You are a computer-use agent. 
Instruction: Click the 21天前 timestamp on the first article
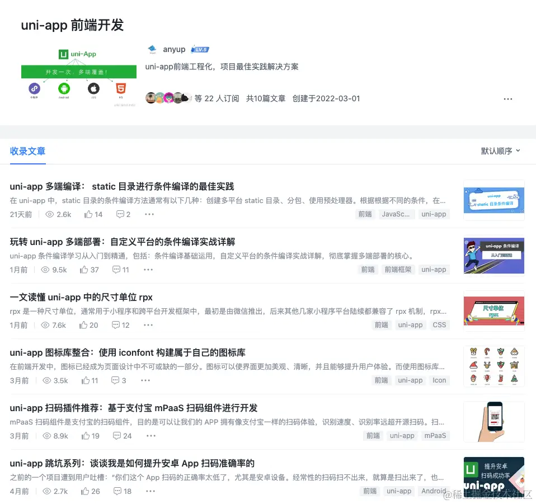click(21, 214)
